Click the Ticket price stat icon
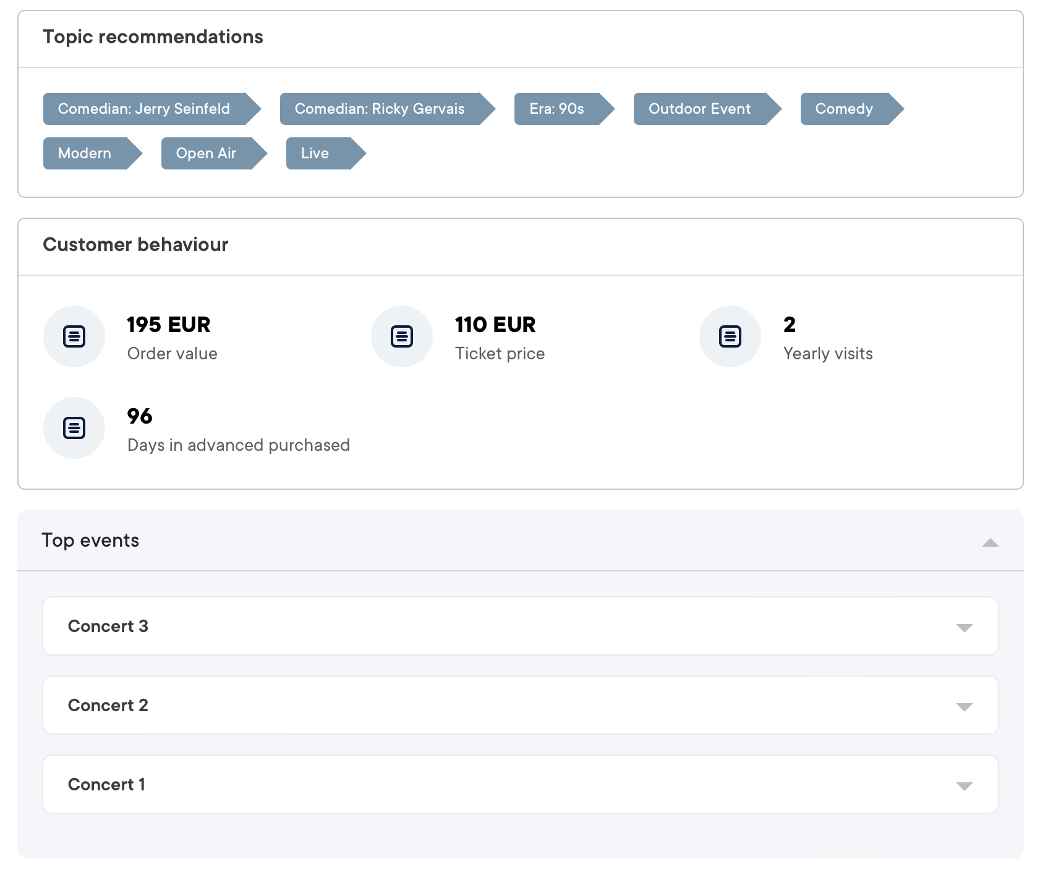This screenshot has height=872, width=1040. pos(402,336)
